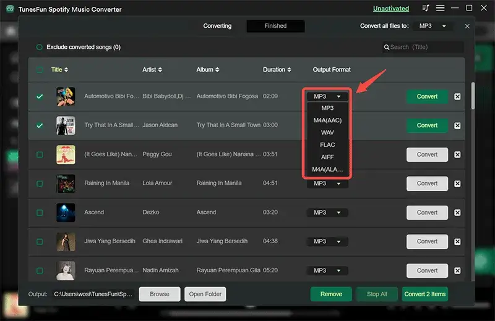Choose FLAC from the output format list
495x321 pixels.
pos(327,144)
